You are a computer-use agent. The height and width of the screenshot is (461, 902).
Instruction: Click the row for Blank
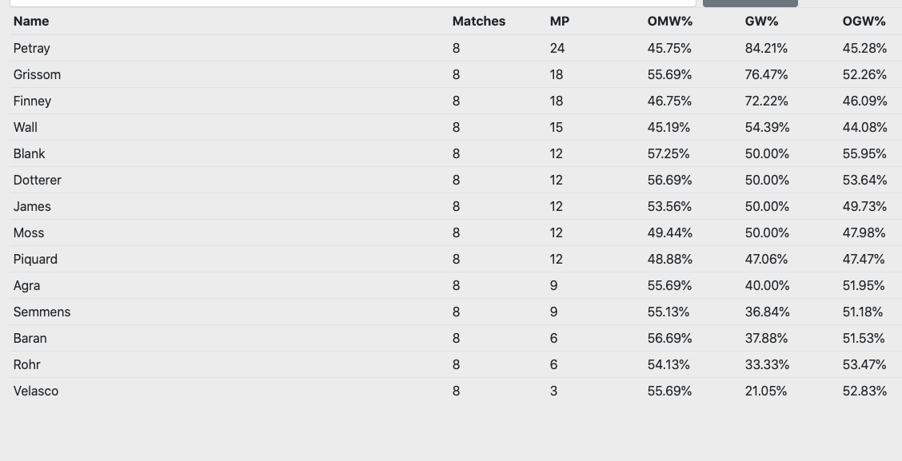pos(29,153)
